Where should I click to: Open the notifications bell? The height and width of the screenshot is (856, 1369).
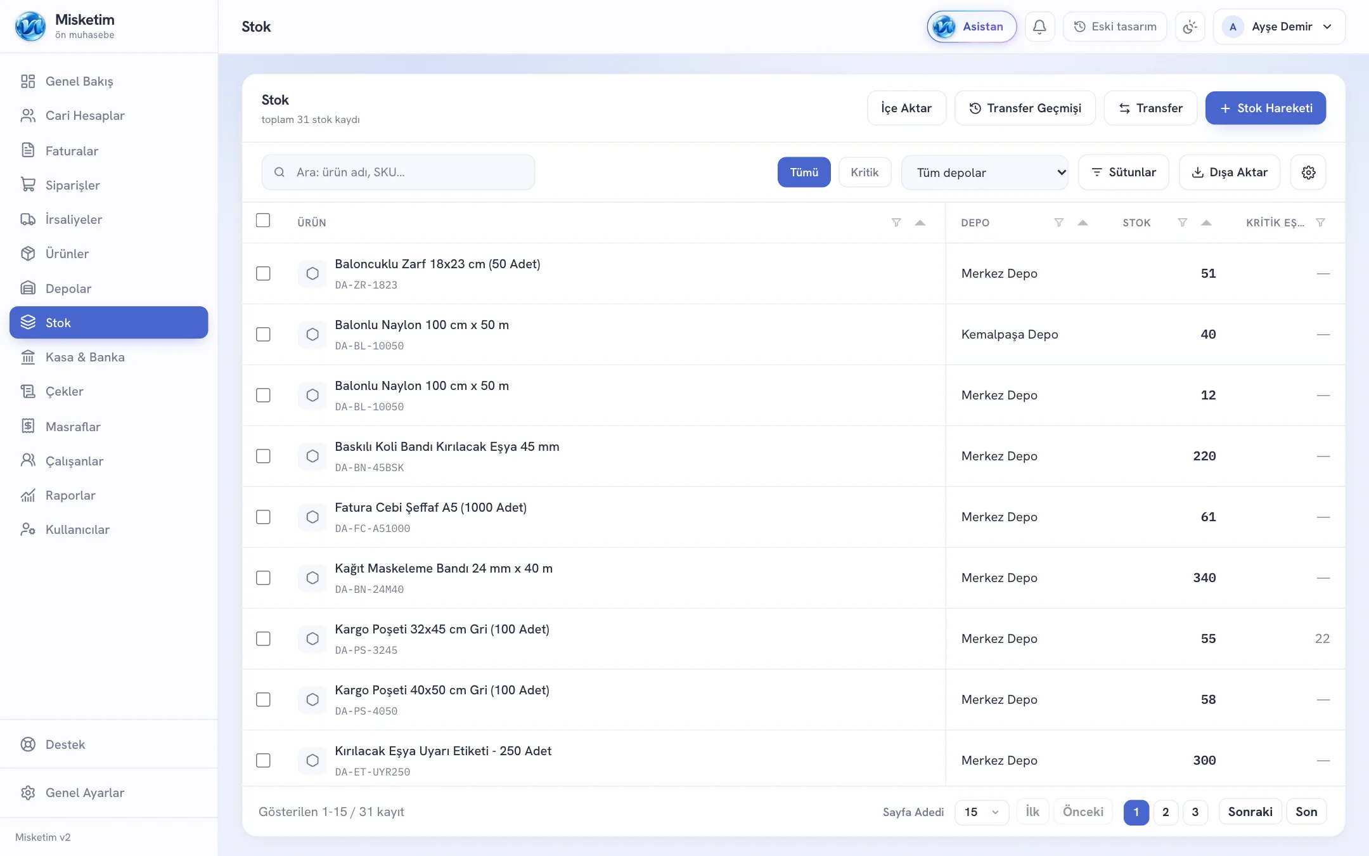point(1039,27)
